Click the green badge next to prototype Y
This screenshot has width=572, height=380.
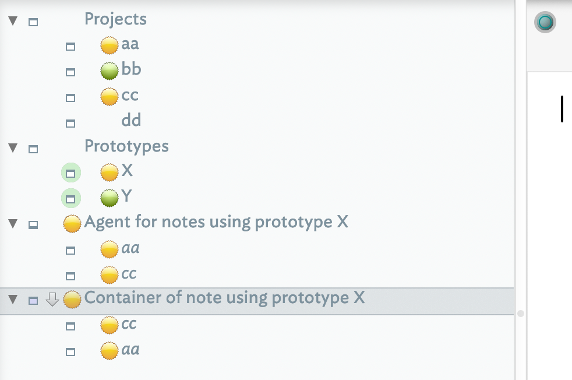[x=110, y=198]
